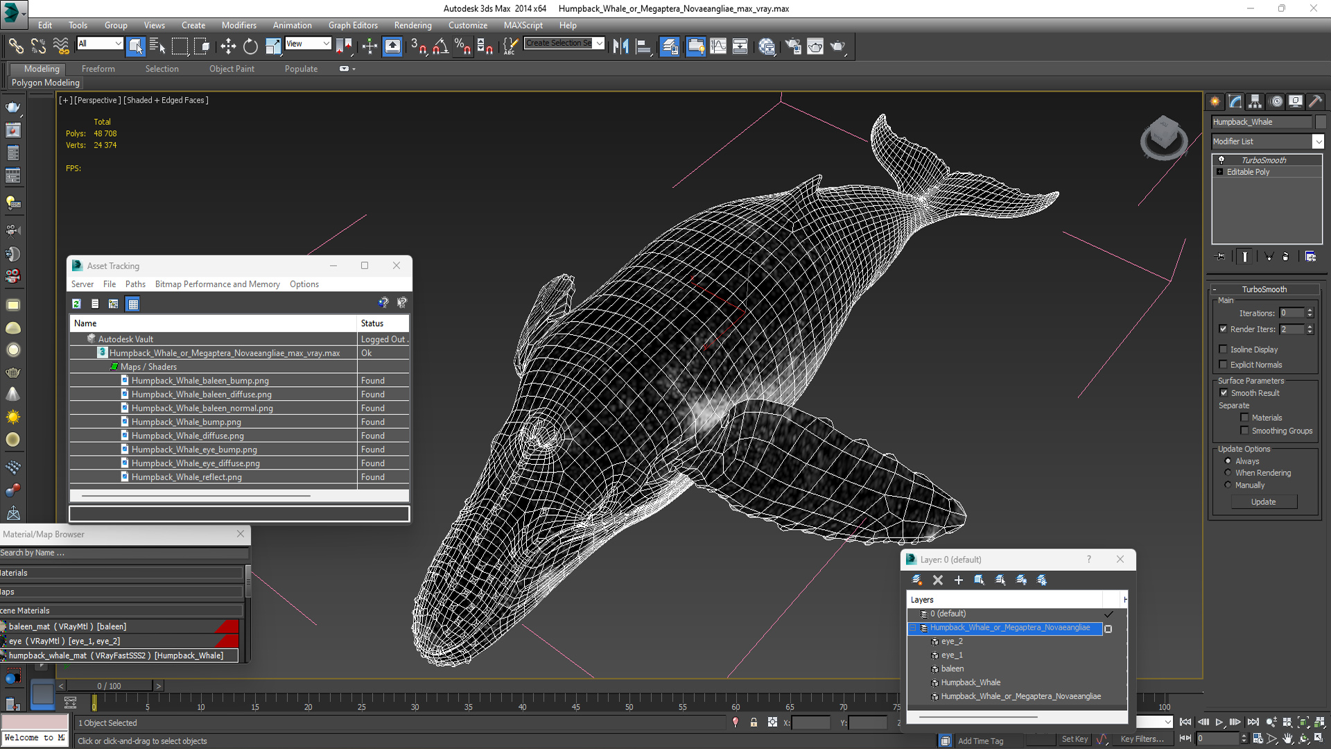
Task: Open the Graph Editors menu
Action: point(353,25)
